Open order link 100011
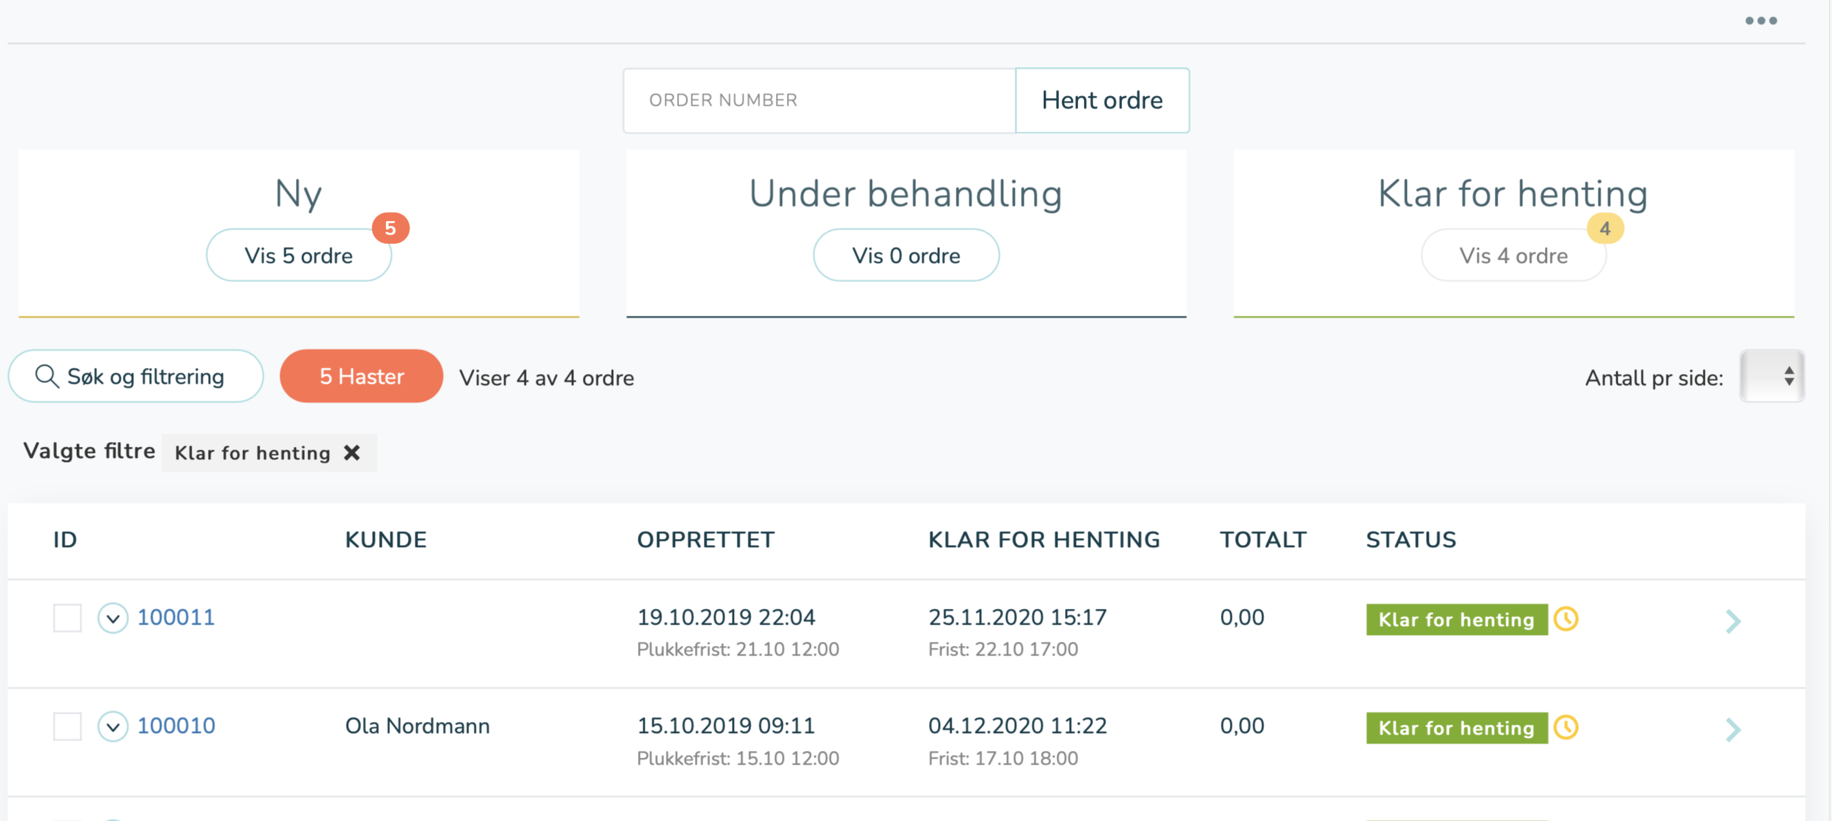 [x=176, y=617]
